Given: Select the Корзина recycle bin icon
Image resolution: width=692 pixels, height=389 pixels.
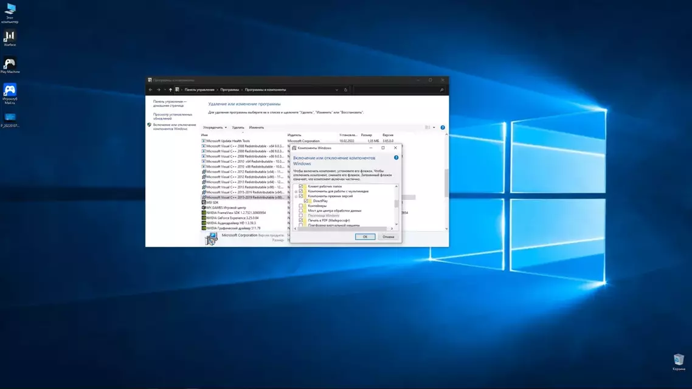Looking at the screenshot, I should [679, 362].
